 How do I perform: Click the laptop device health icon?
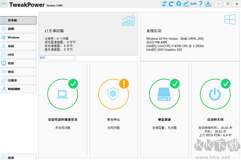pos(62,94)
